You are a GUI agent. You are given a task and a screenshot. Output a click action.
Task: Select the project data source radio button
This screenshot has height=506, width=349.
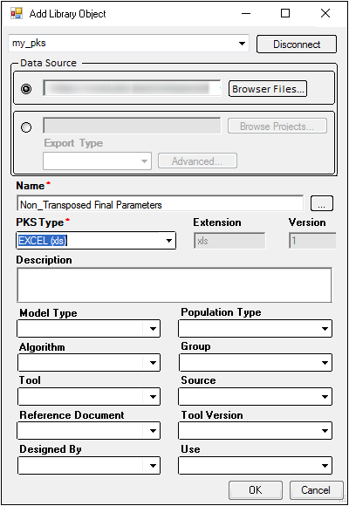pyautogui.click(x=26, y=127)
